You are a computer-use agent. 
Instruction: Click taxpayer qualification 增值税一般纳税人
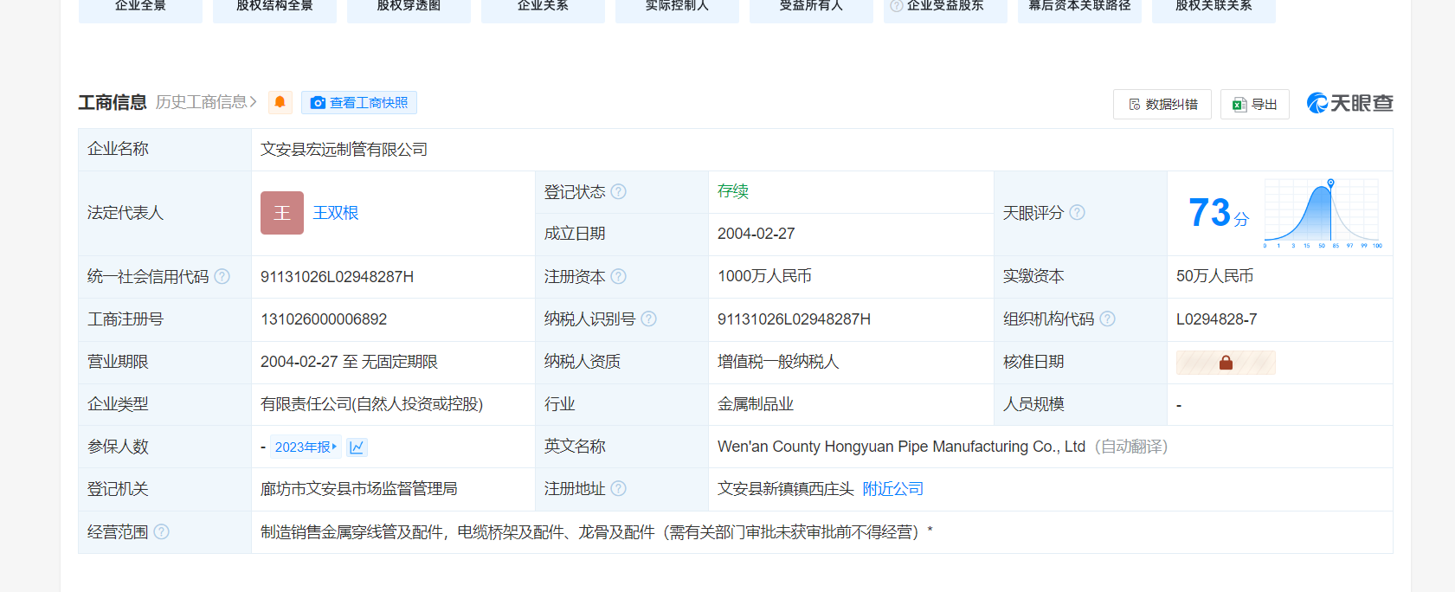click(x=778, y=362)
